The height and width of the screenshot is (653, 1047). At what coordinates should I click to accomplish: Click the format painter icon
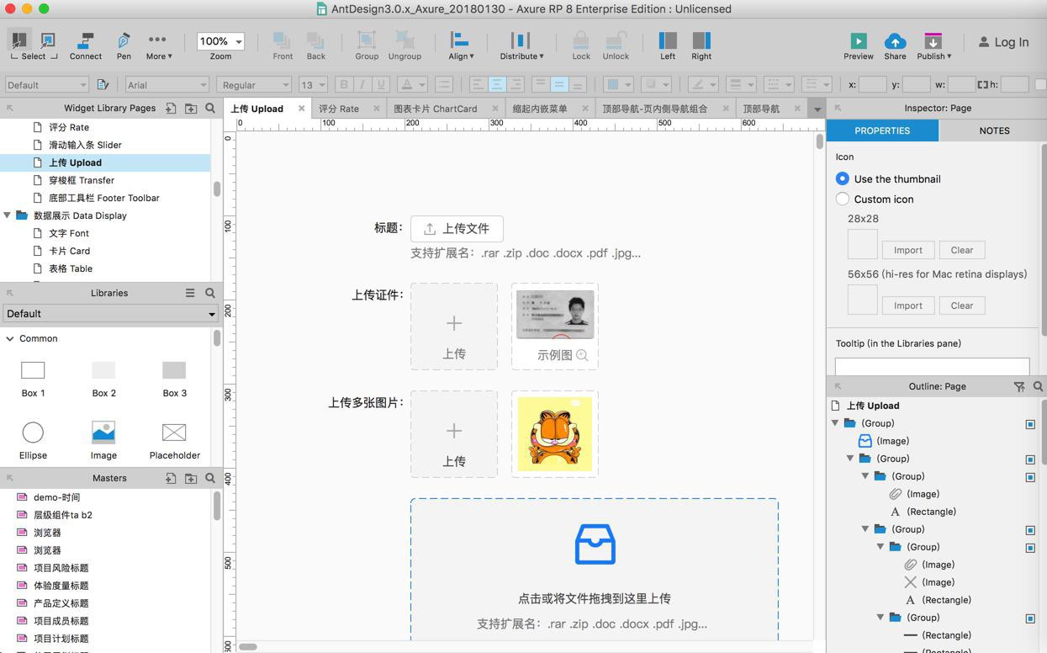tap(103, 84)
